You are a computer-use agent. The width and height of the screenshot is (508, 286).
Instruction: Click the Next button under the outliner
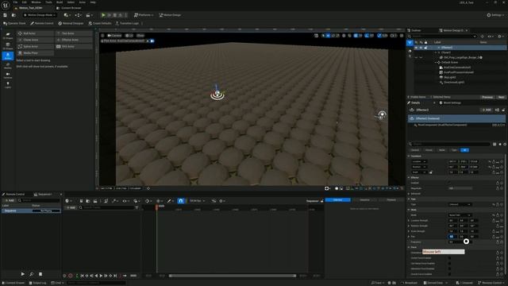pyautogui.click(x=501, y=97)
